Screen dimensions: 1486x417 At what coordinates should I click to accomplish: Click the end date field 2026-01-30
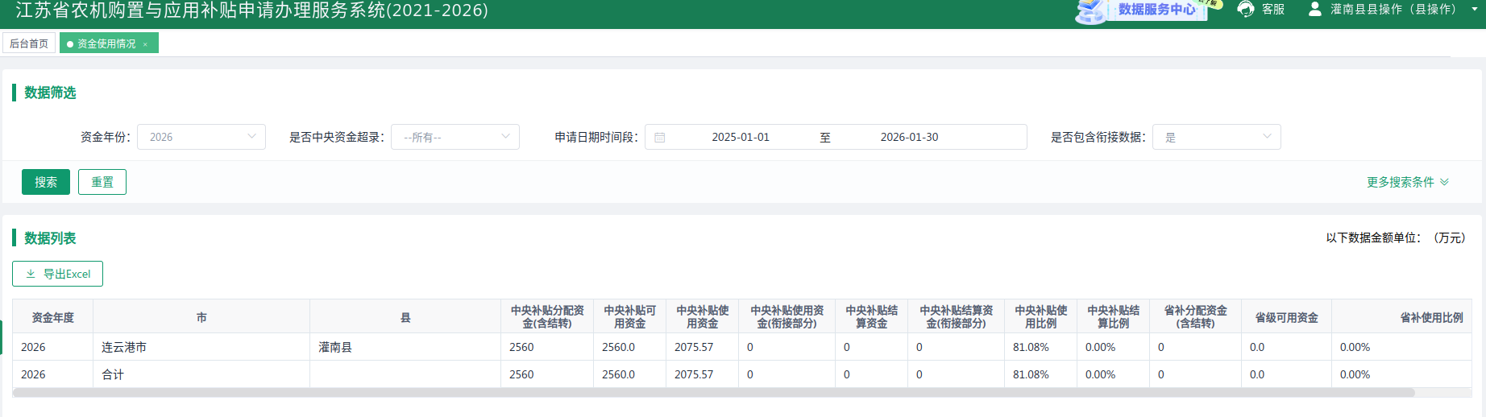[909, 137]
